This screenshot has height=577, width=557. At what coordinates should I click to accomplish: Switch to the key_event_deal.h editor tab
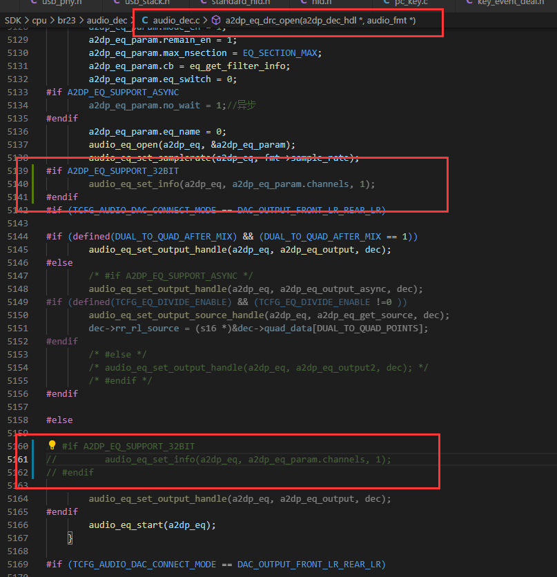tap(511, 2)
